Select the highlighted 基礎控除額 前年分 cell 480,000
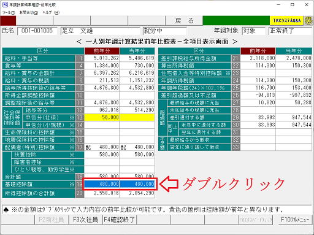This screenshot has width=314, height=235. pos(102,184)
